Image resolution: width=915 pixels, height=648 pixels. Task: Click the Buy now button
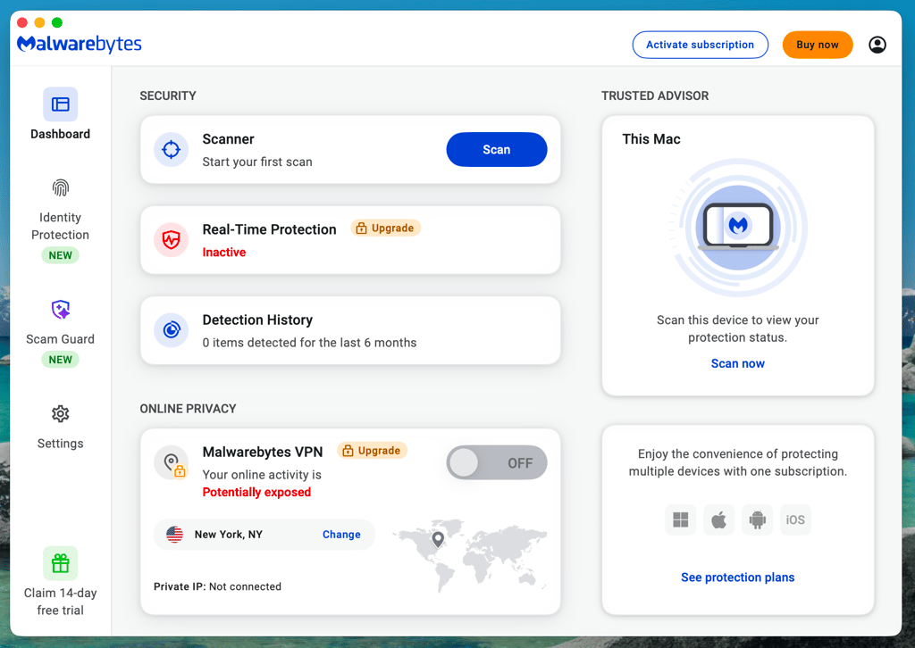(x=817, y=45)
